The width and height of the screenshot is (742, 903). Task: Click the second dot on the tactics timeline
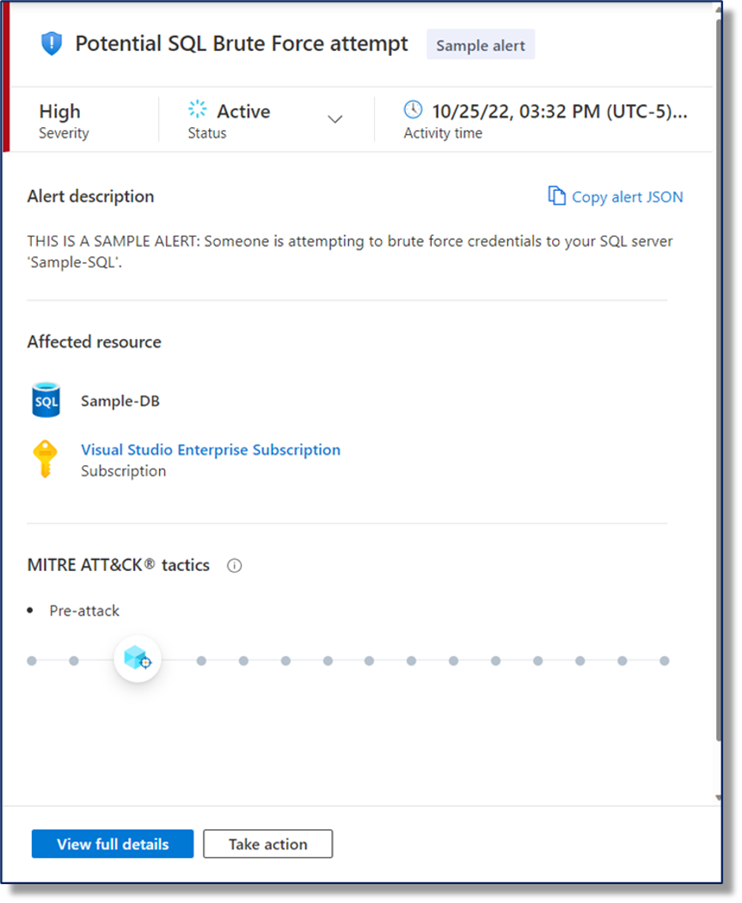point(74,660)
